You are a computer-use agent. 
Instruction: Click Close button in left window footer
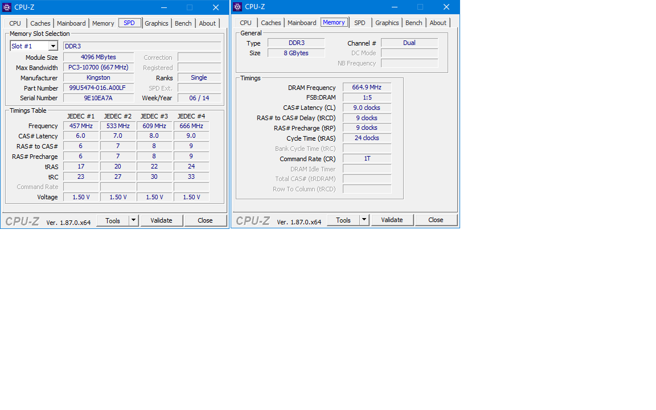tap(205, 220)
